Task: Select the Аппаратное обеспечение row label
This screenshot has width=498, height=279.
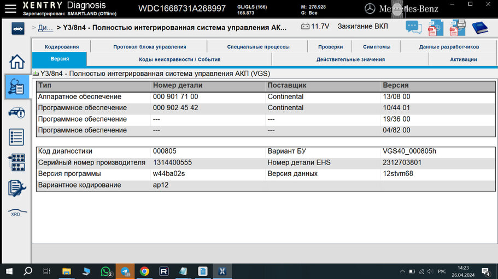Action: [79, 96]
